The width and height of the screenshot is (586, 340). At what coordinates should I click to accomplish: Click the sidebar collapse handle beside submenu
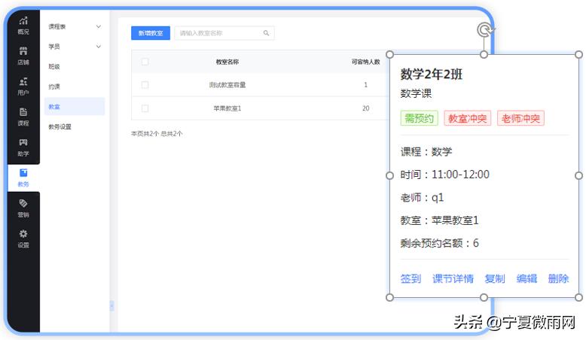coord(111,305)
